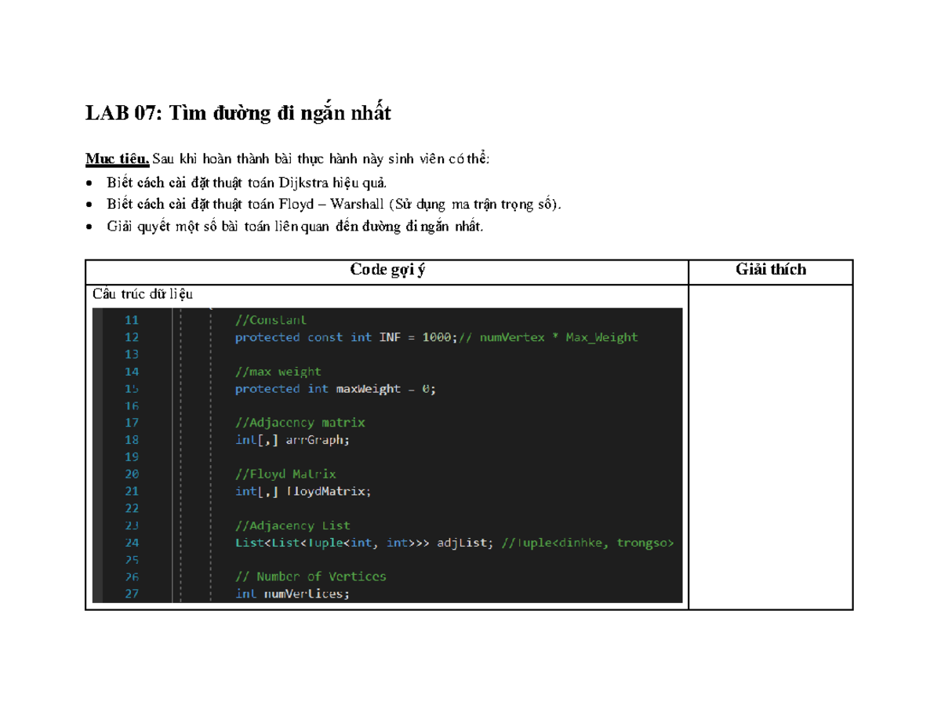The height and width of the screenshot is (727, 941).
Task: Click line number 24 in code gutter
Action: click(x=131, y=543)
